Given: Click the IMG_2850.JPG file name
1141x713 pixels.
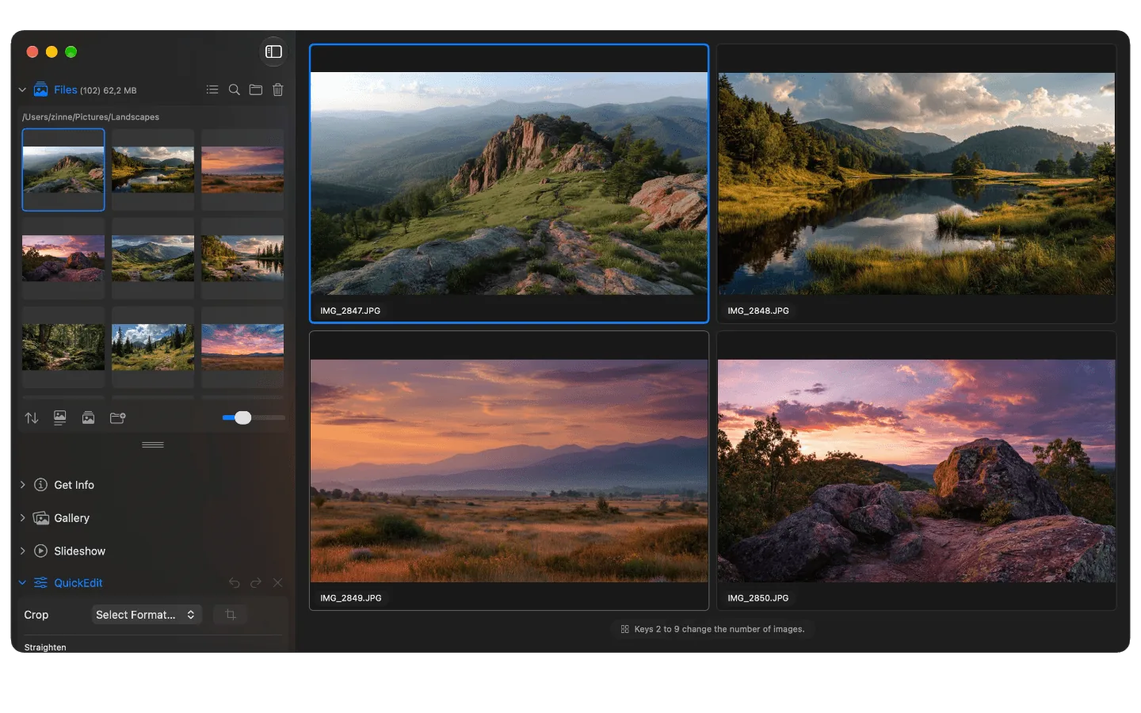Looking at the screenshot, I should (758, 598).
